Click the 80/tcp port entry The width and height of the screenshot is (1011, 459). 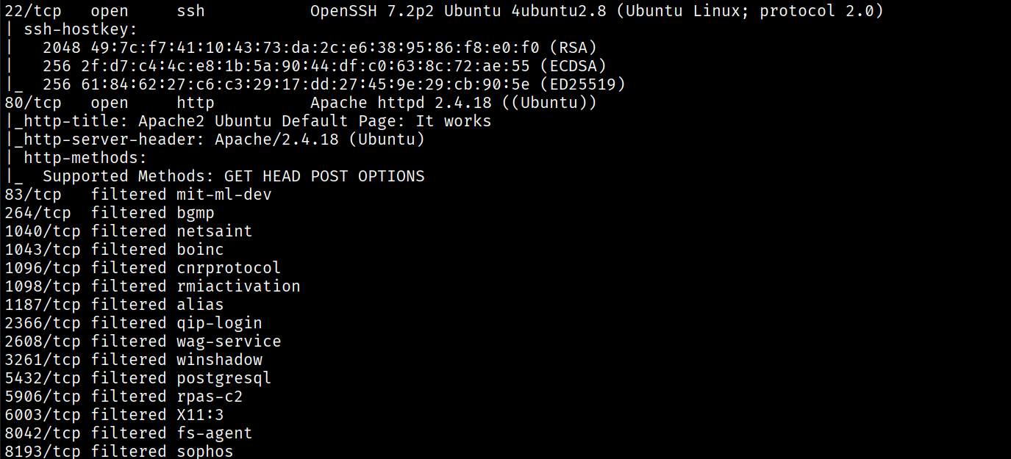tap(33, 103)
